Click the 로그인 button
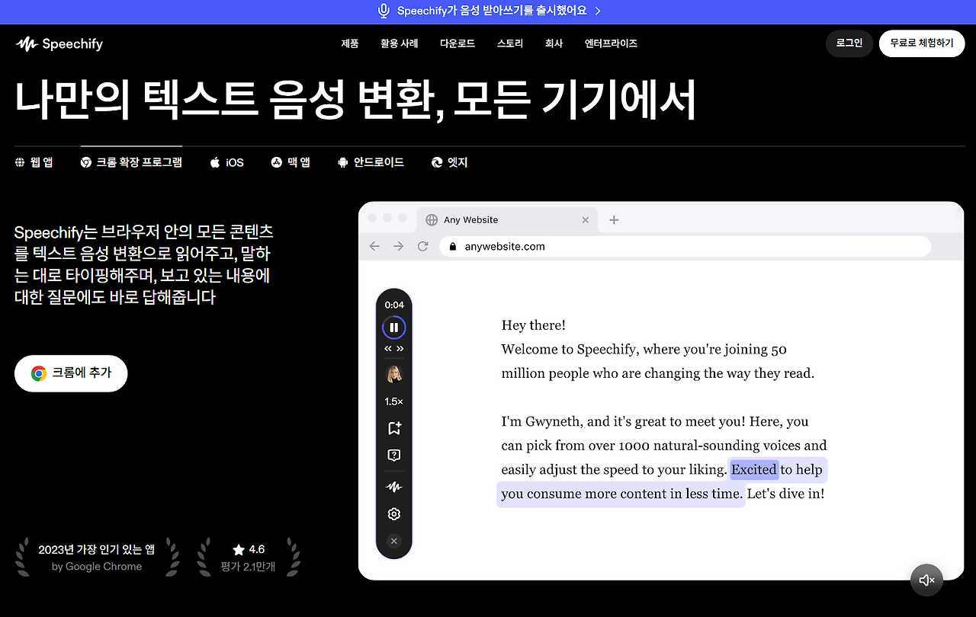 pyautogui.click(x=849, y=43)
